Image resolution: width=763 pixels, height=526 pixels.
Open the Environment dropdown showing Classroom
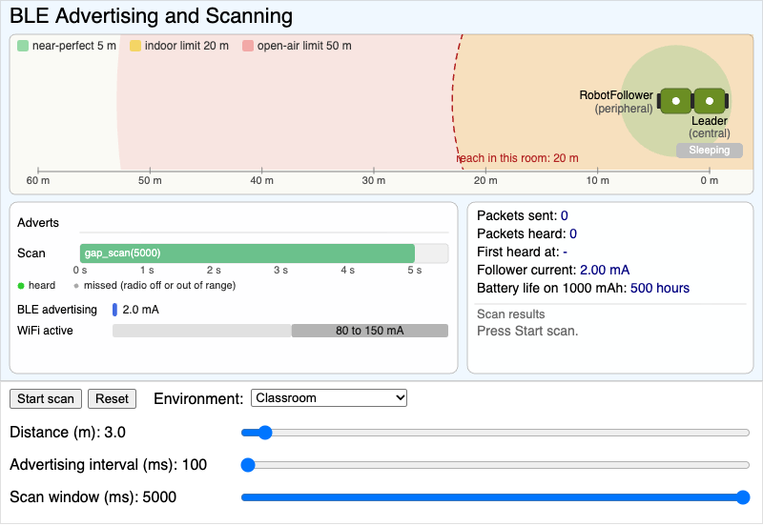coord(329,398)
